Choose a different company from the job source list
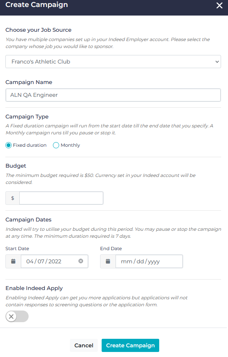Screen dimensions: 228x357 (x=113, y=61)
